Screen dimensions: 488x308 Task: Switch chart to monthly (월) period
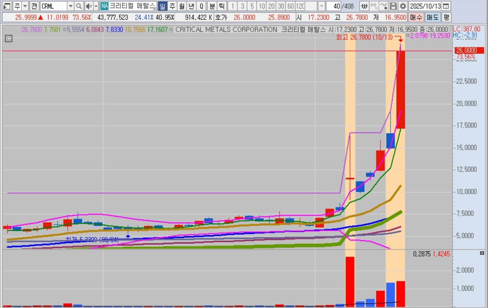point(182,6)
